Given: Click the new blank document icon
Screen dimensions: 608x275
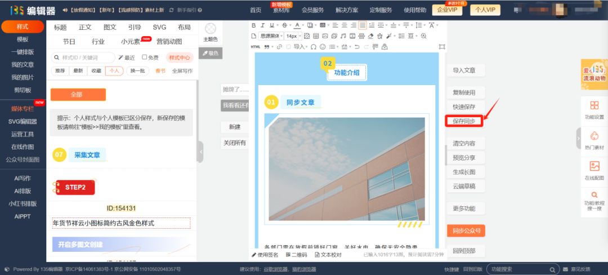Looking at the screenshot, I should (253, 36).
